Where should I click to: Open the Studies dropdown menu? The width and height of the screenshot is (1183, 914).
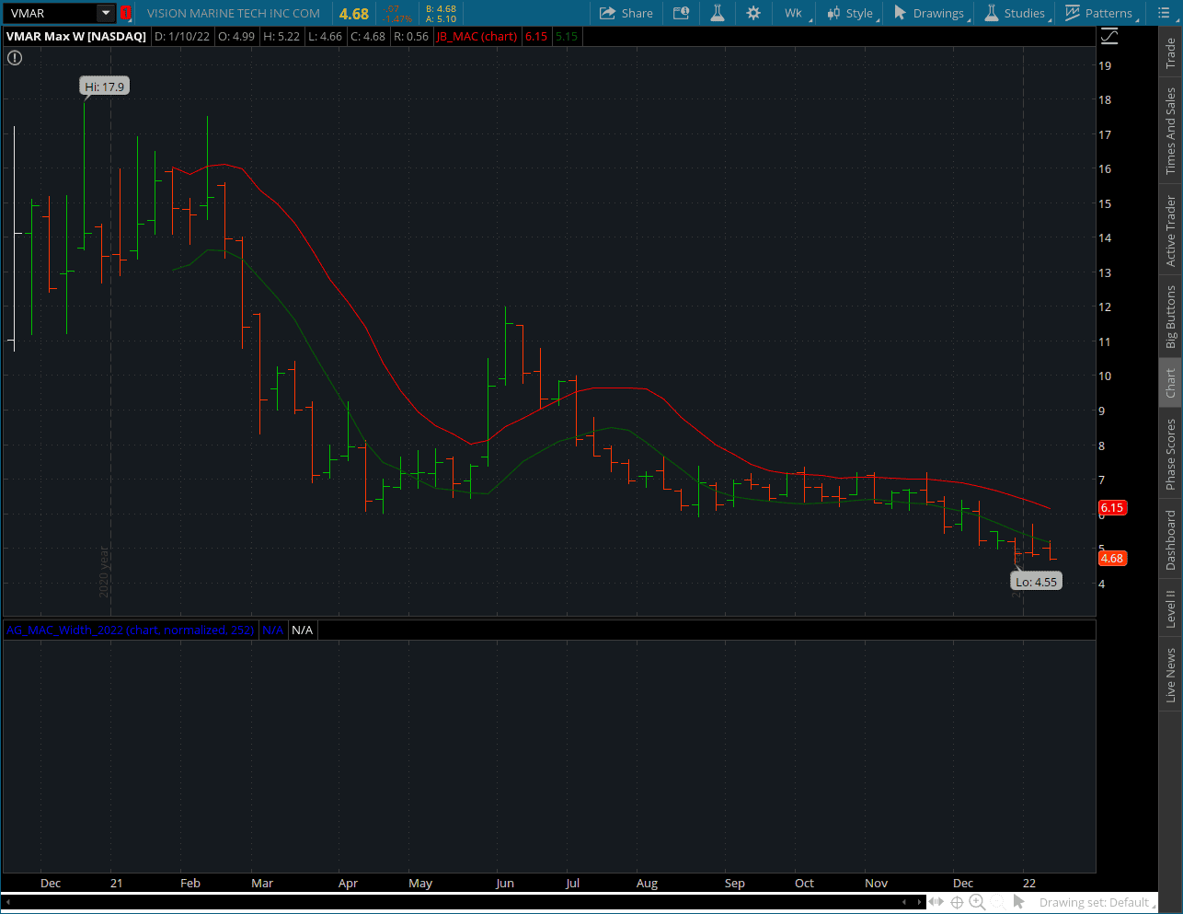coord(1016,13)
